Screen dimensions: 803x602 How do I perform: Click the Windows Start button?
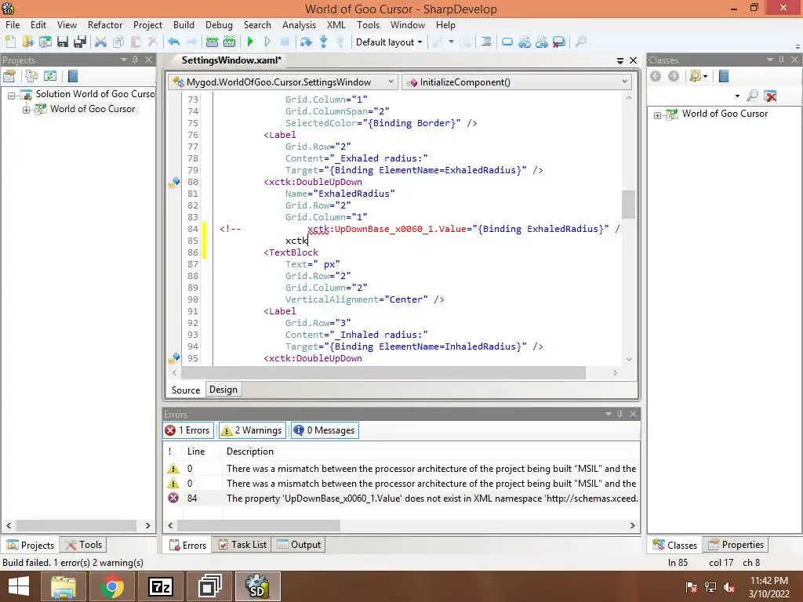click(x=19, y=586)
